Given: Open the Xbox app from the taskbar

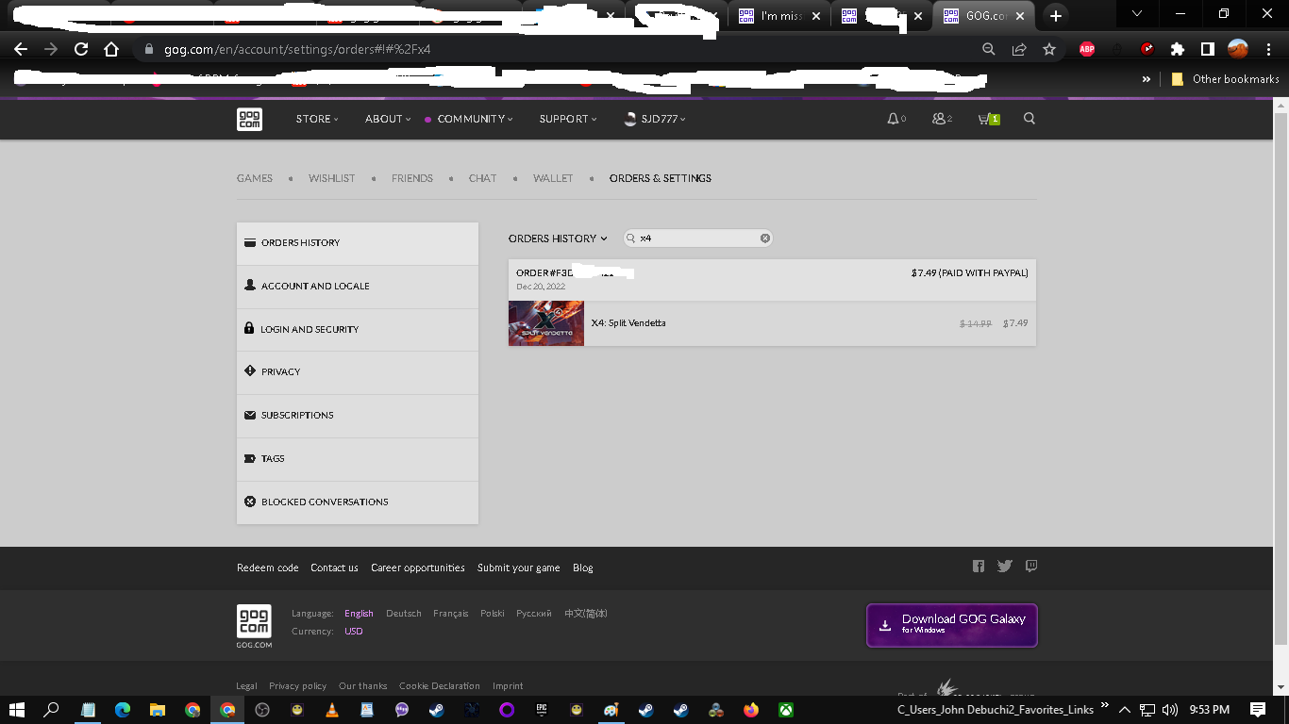Looking at the screenshot, I should 786,710.
